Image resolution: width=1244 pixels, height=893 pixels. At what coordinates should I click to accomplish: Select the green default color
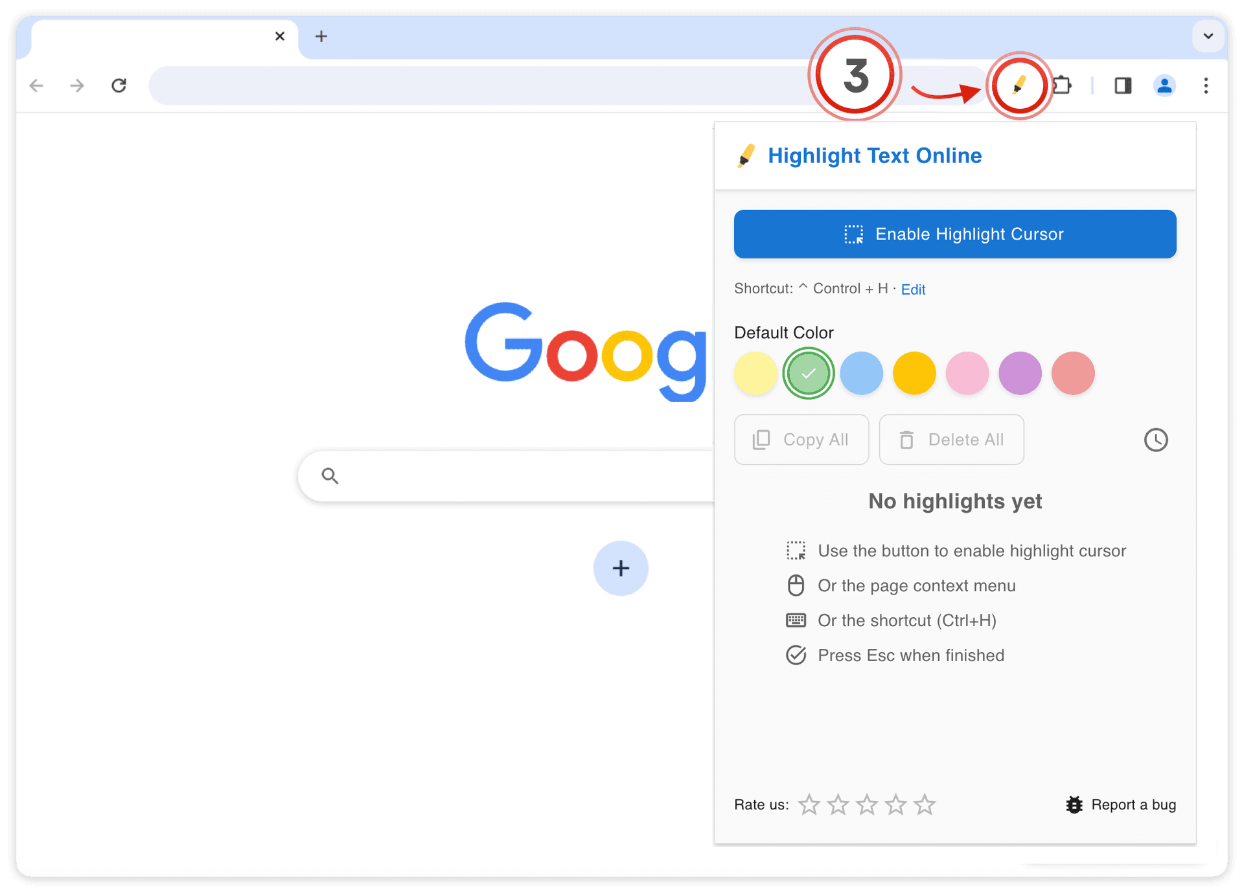pos(808,373)
